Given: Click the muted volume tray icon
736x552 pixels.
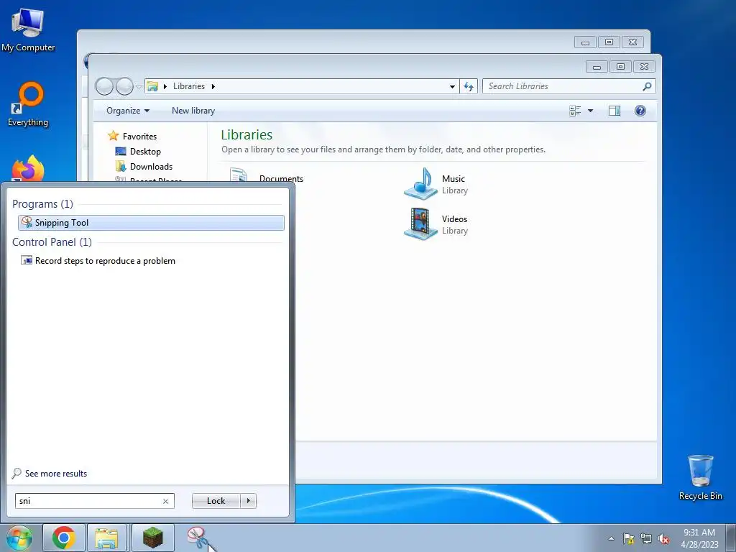Looking at the screenshot, I should coord(663,538).
